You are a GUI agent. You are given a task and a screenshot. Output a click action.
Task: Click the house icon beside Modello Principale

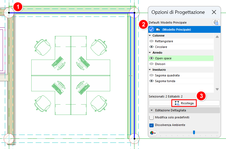pyautogui.click(x=158, y=29)
